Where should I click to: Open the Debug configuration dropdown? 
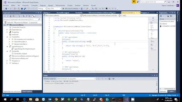(x=42, y=9)
